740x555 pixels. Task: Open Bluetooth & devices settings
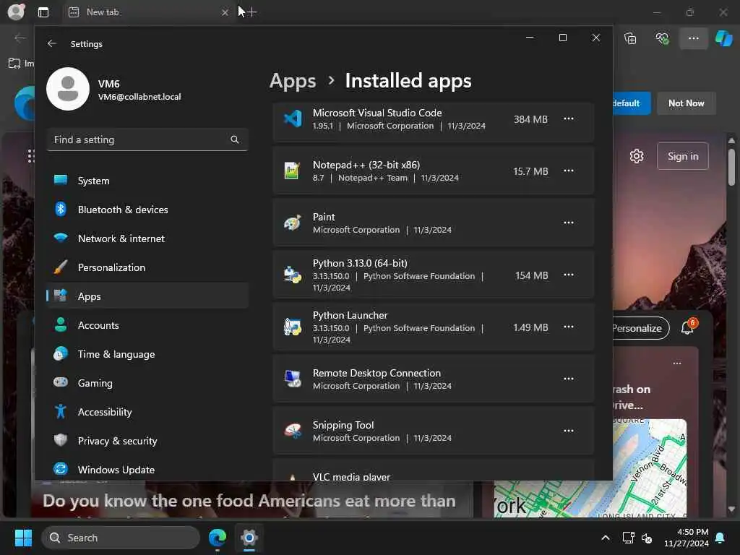[x=147, y=210]
